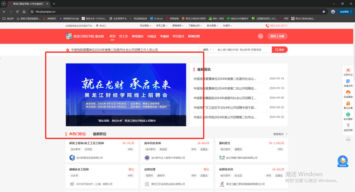Image resolution: width=355 pixels, height=192 pixels.
Task: Click the 登录 | 注册 button
Action: [277, 36]
